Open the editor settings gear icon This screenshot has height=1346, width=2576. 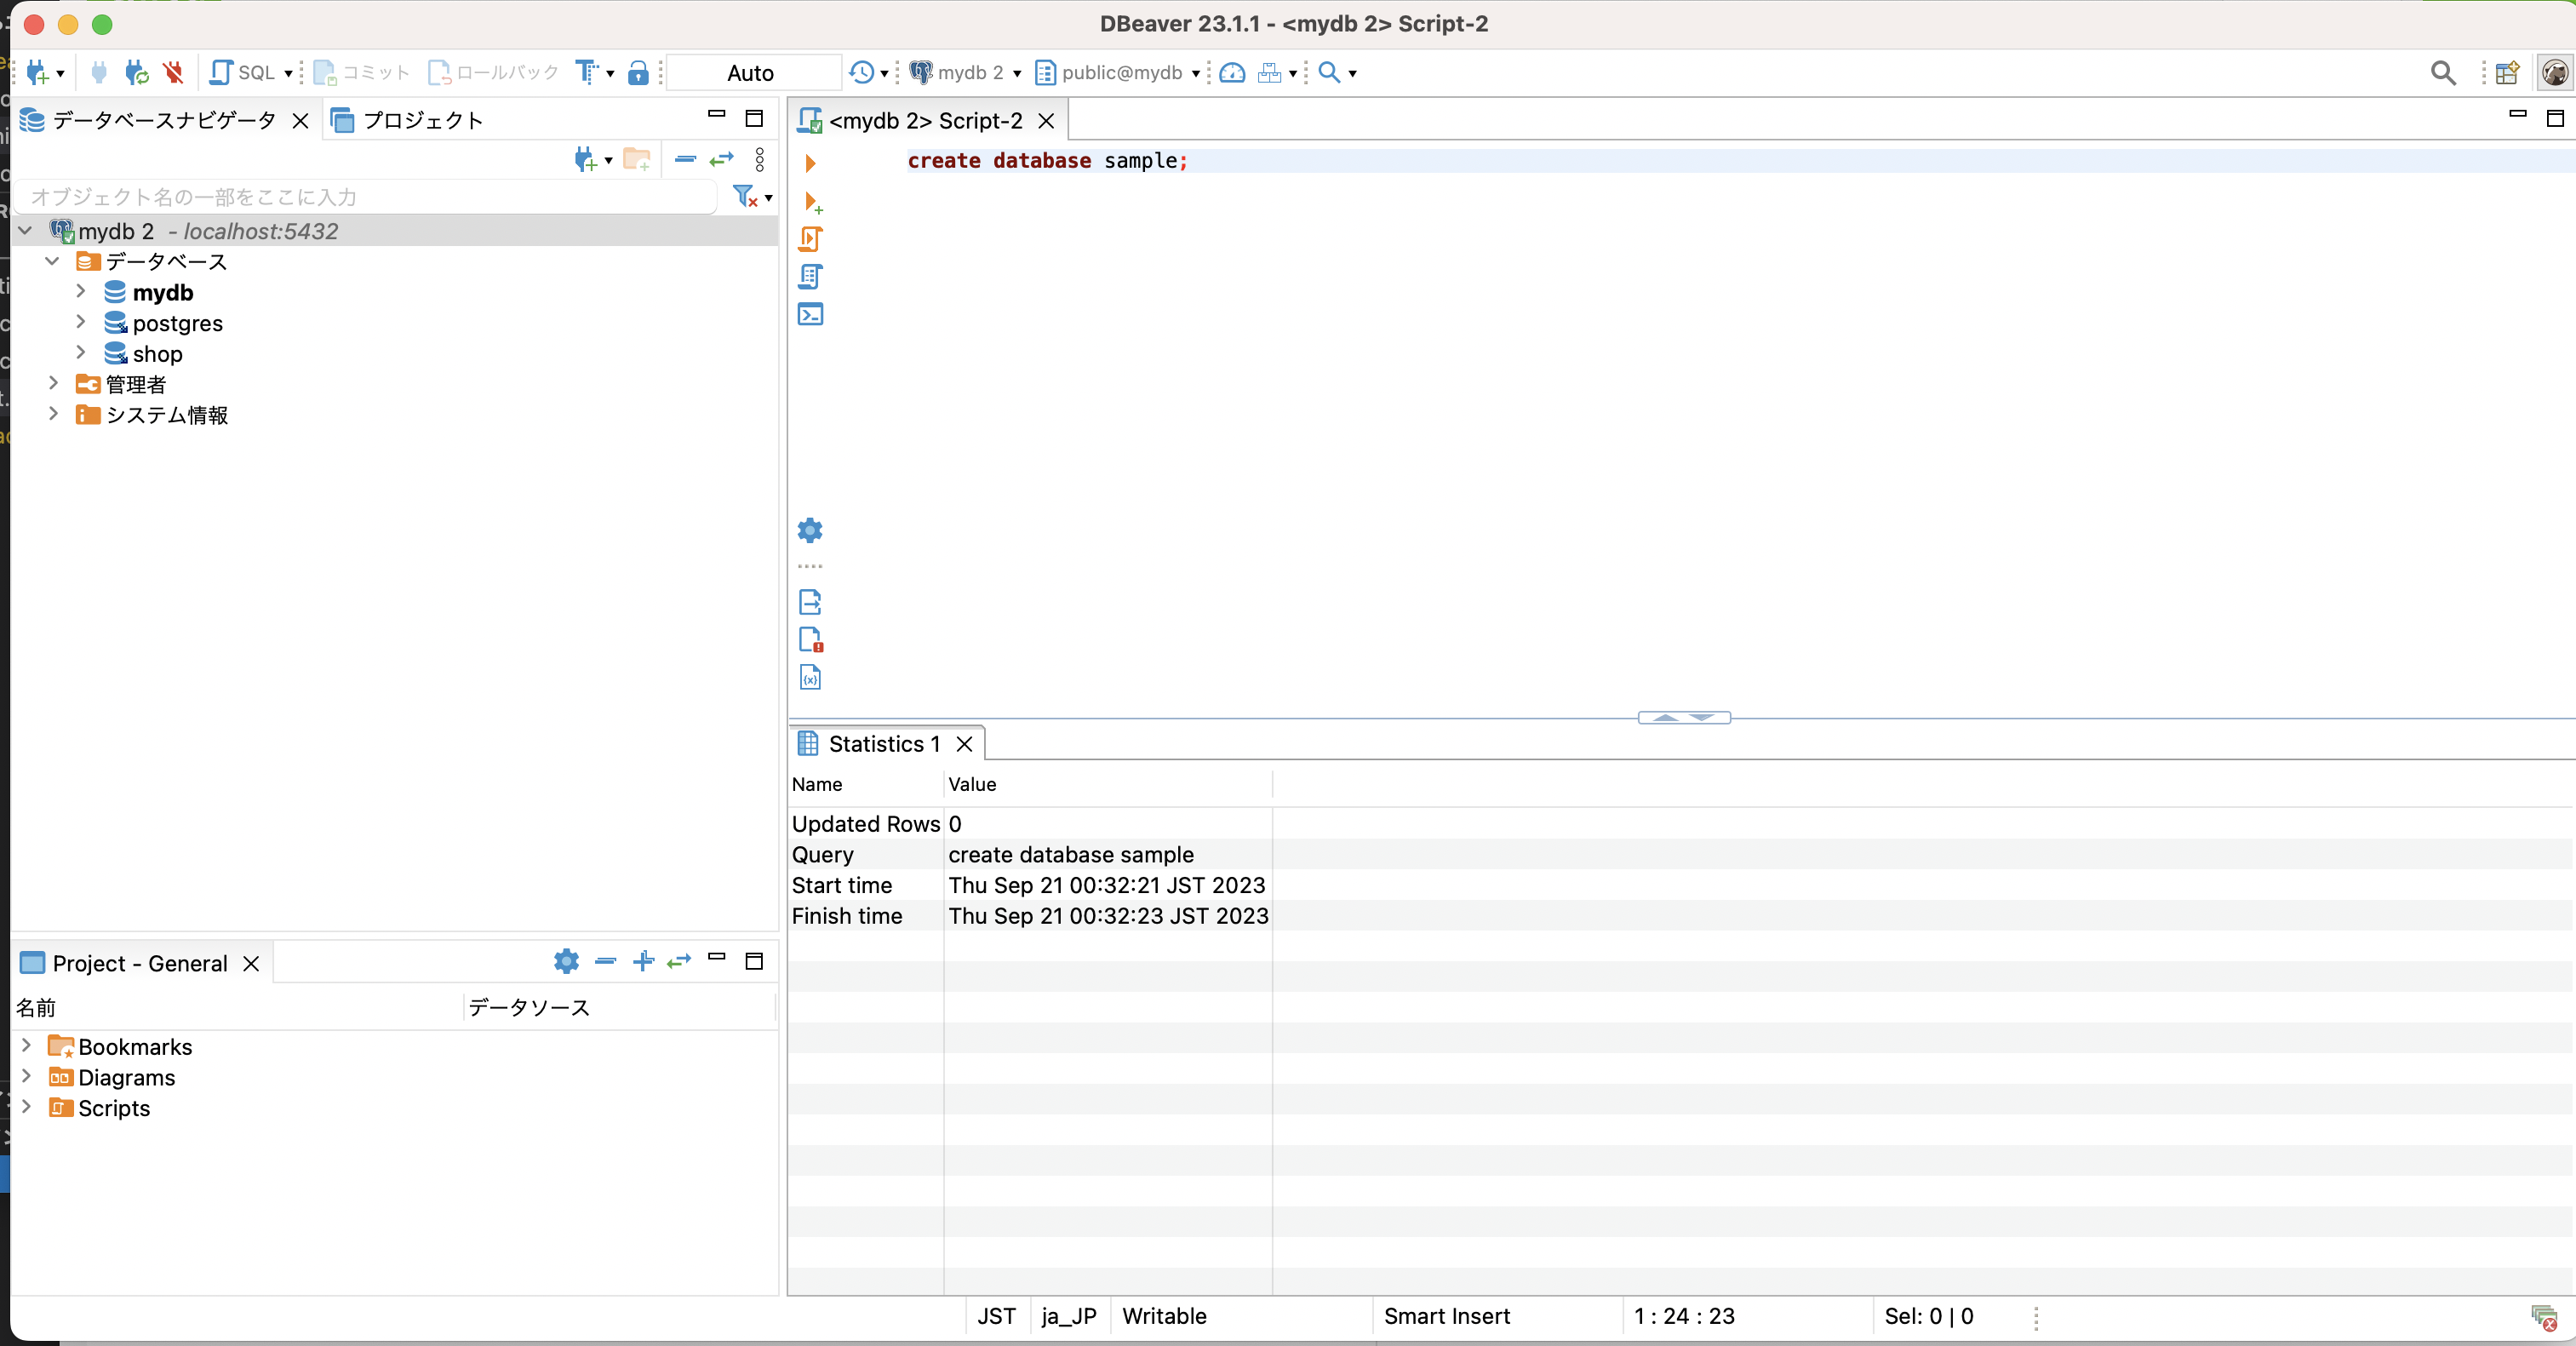810,530
